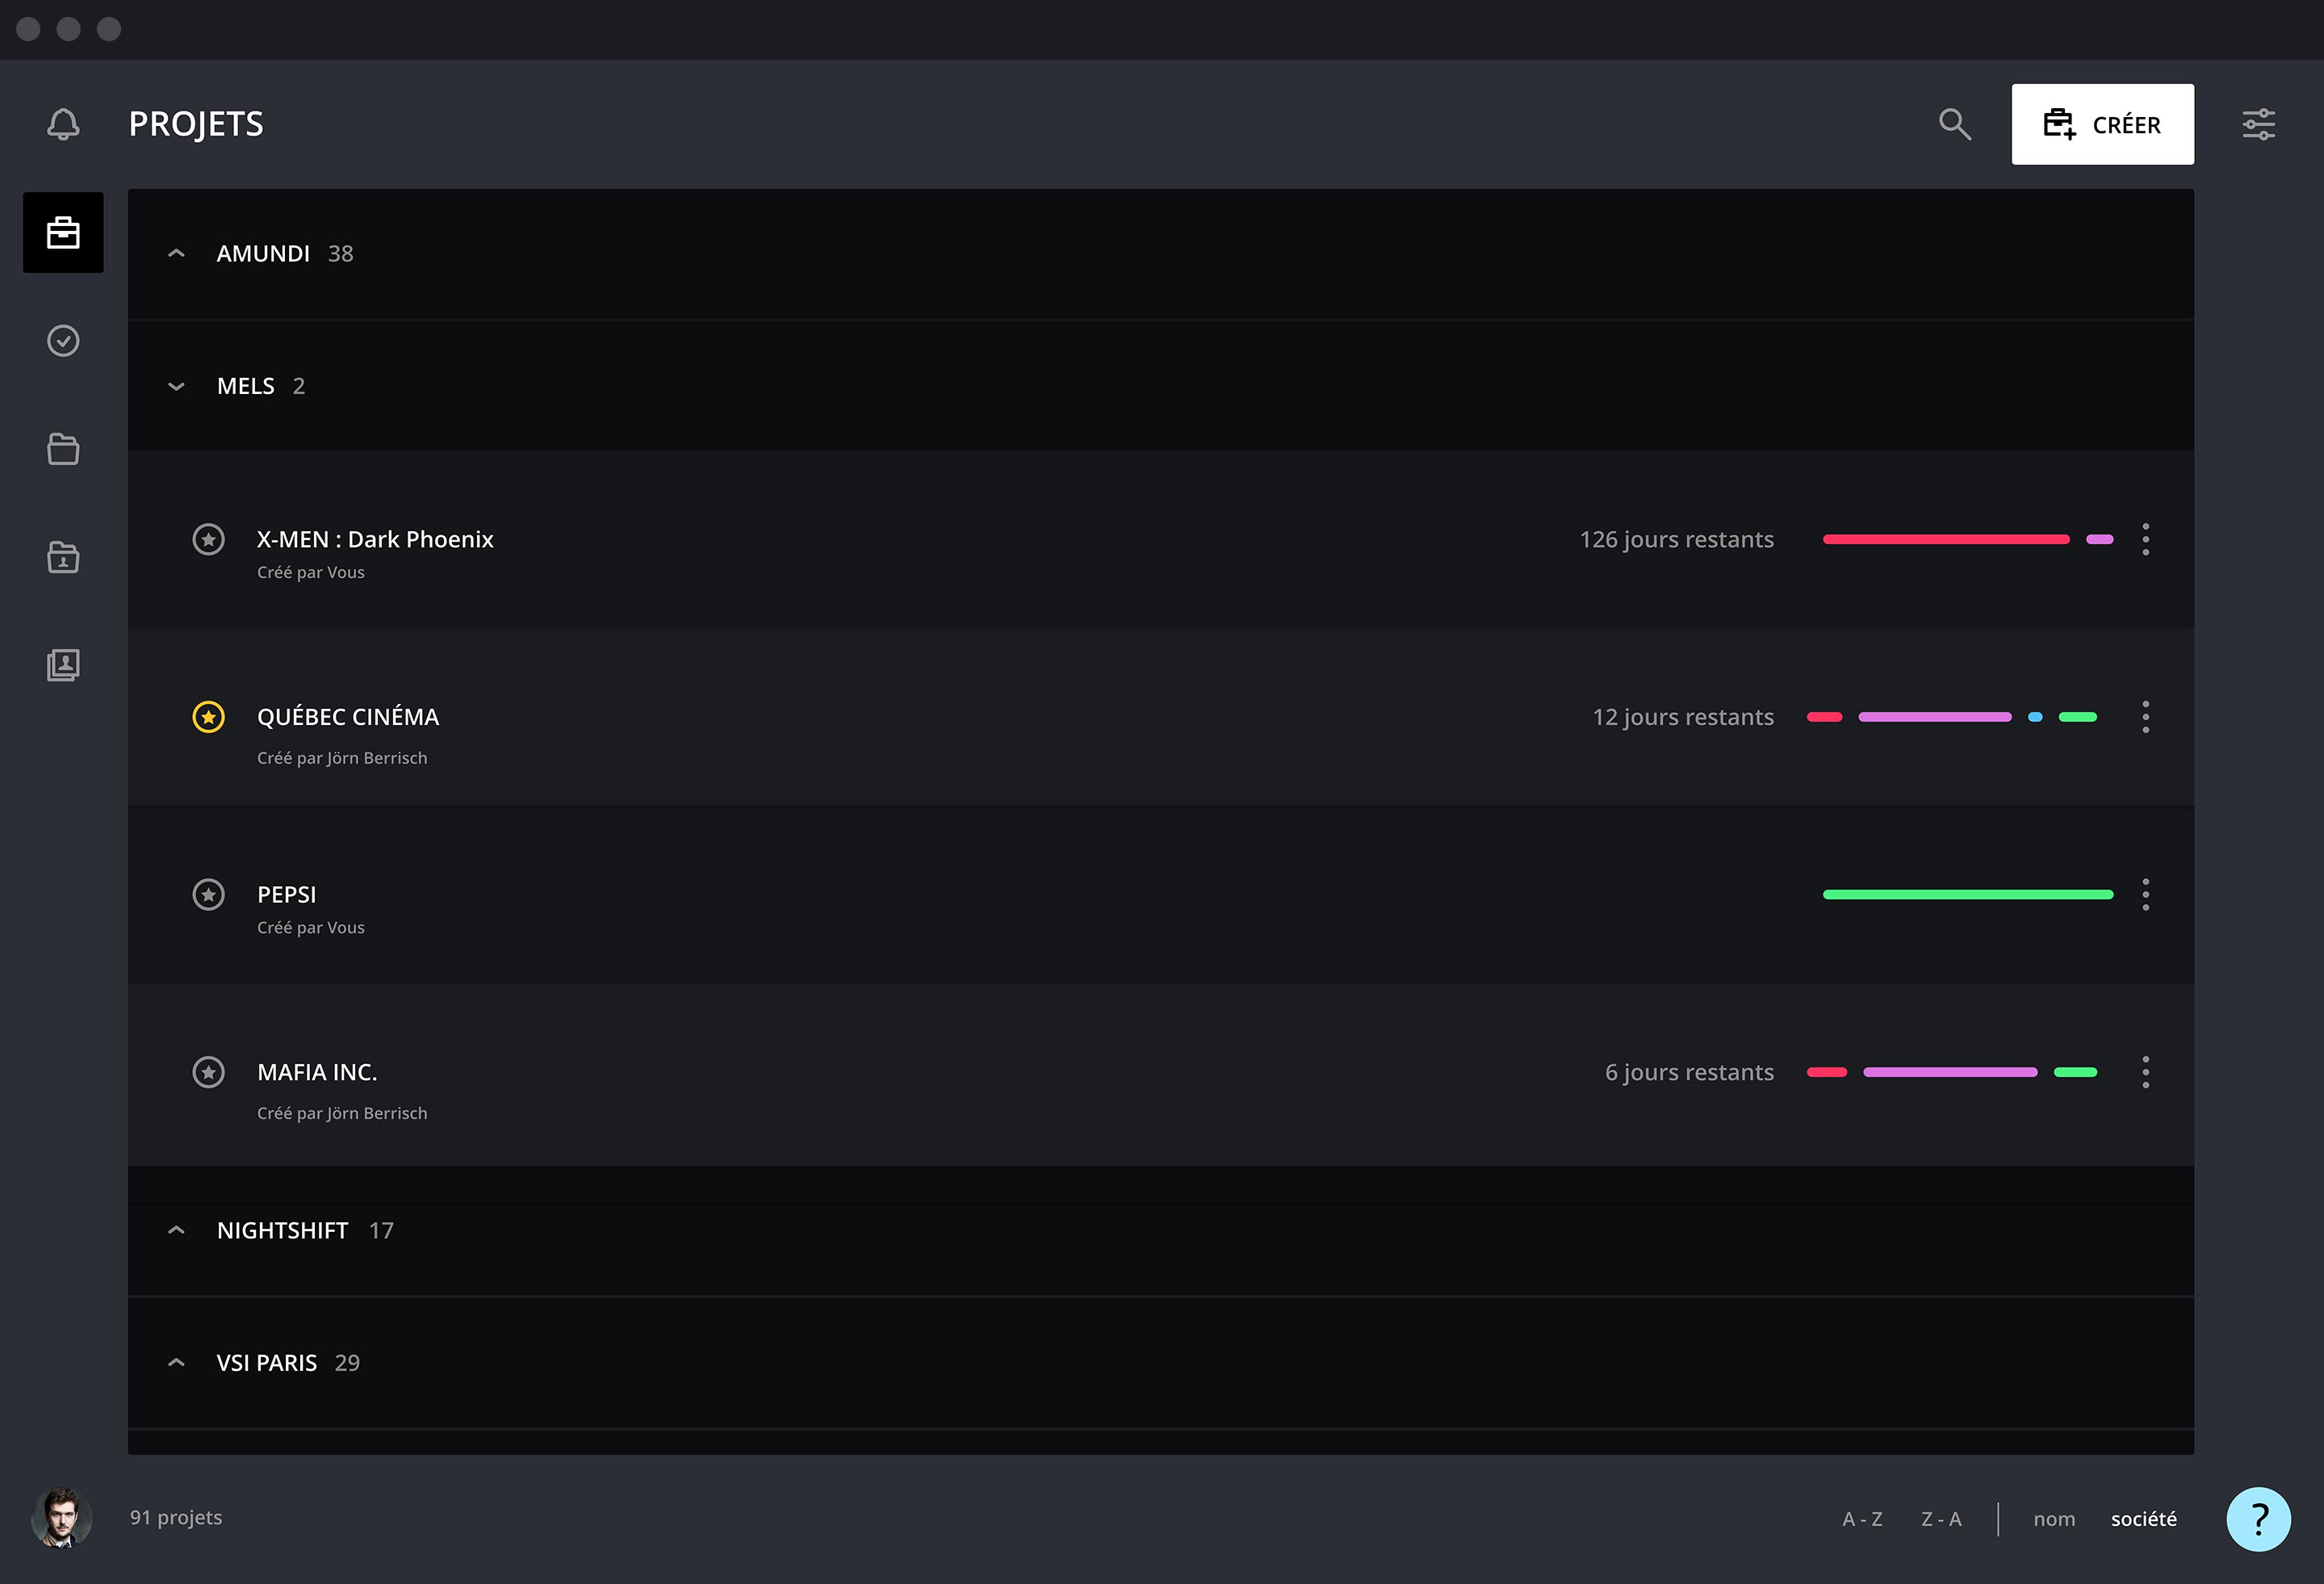Viewport: 2324px width, 1584px height.
Task: Sort projects A - Z
Action: coord(1862,1519)
